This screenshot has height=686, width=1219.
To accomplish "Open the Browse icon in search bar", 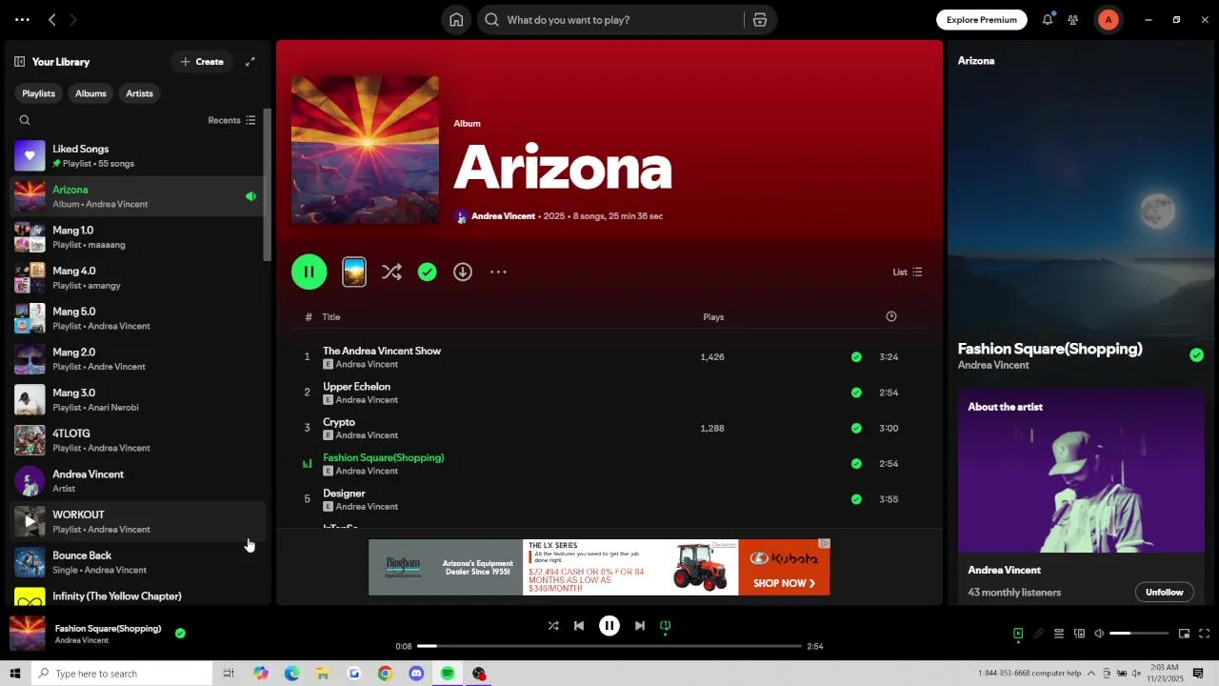I will [x=759, y=20].
